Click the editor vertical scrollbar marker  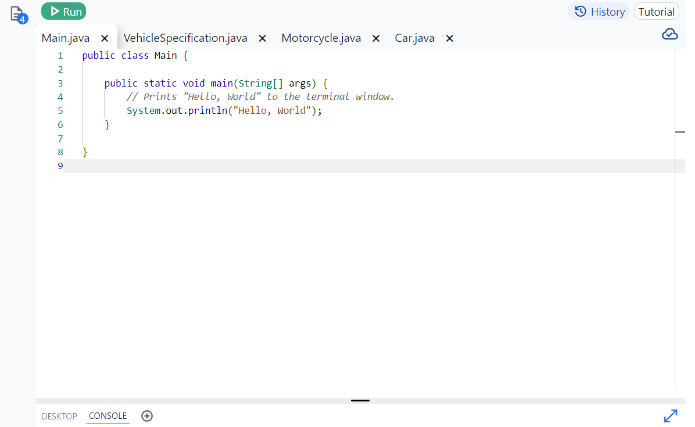point(680,132)
